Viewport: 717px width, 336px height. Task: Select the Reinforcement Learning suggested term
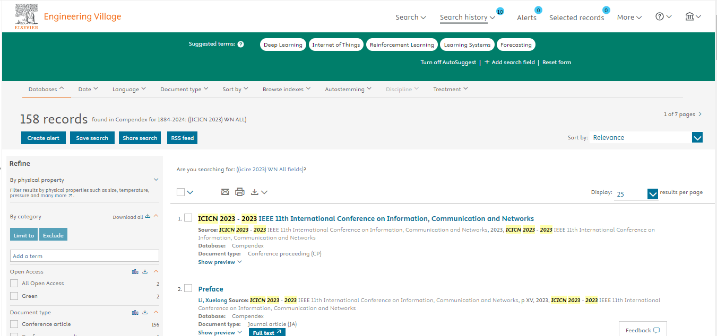[402, 45]
